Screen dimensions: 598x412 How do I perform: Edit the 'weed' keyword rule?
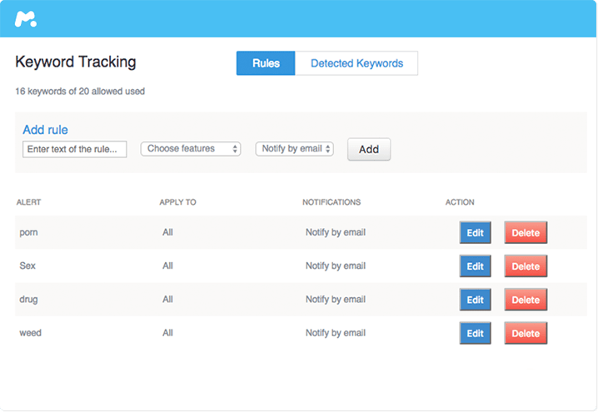click(x=476, y=333)
